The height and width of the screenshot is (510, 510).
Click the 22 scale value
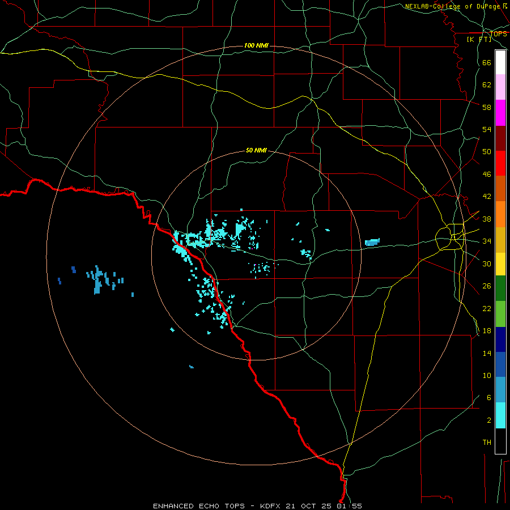tap(487, 308)
